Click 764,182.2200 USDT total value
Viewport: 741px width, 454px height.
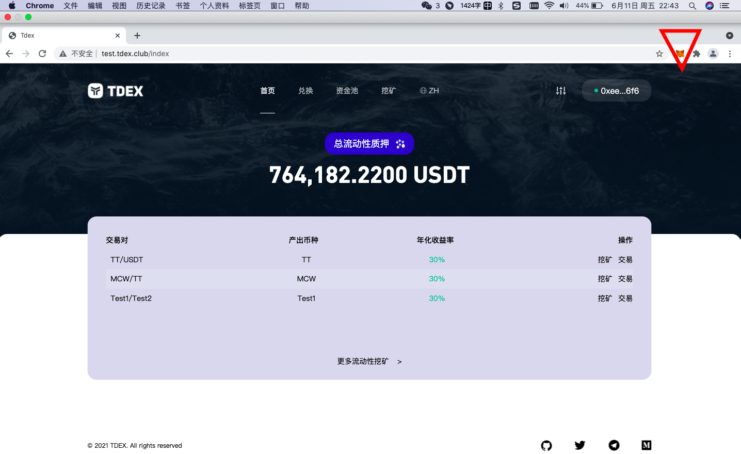(369, 175)
